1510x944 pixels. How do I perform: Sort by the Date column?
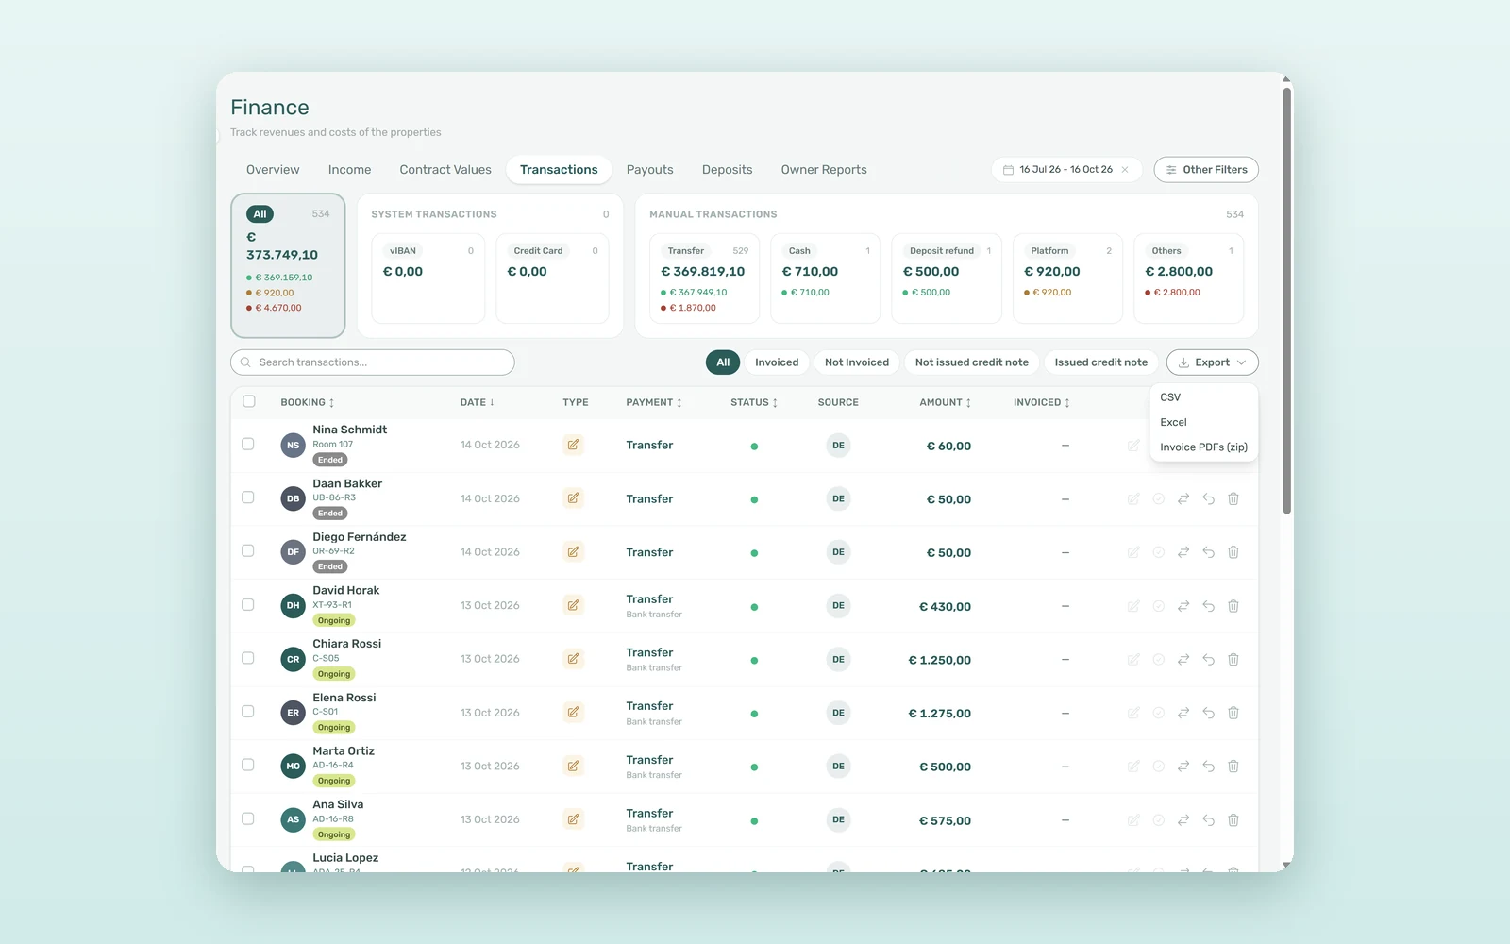pyautogui.click(x=477, y=402)
